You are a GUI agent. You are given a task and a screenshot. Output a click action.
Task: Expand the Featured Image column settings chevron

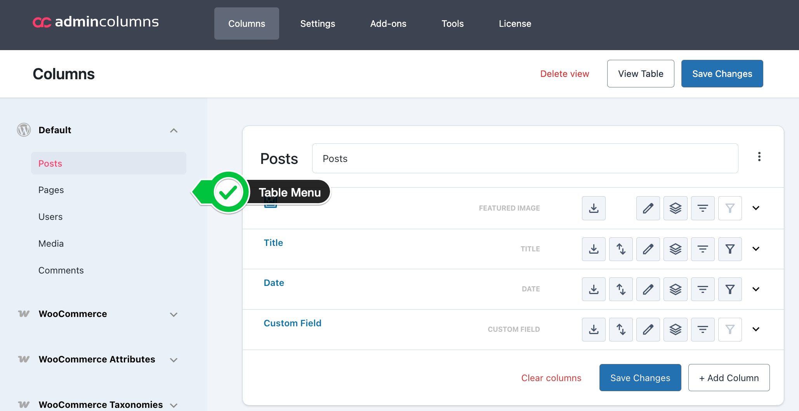click(x=756, y=208)
